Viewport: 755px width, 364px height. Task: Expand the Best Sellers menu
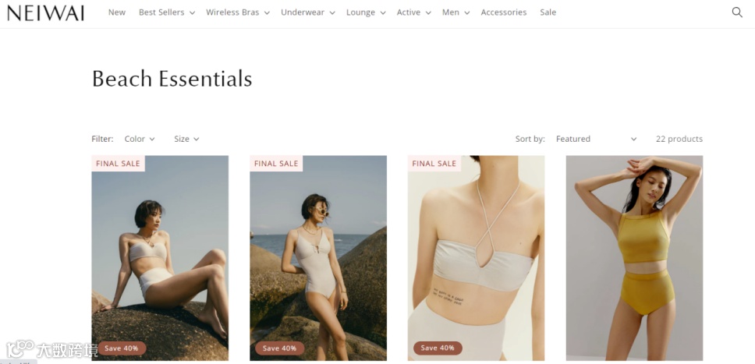coord(167,12)
